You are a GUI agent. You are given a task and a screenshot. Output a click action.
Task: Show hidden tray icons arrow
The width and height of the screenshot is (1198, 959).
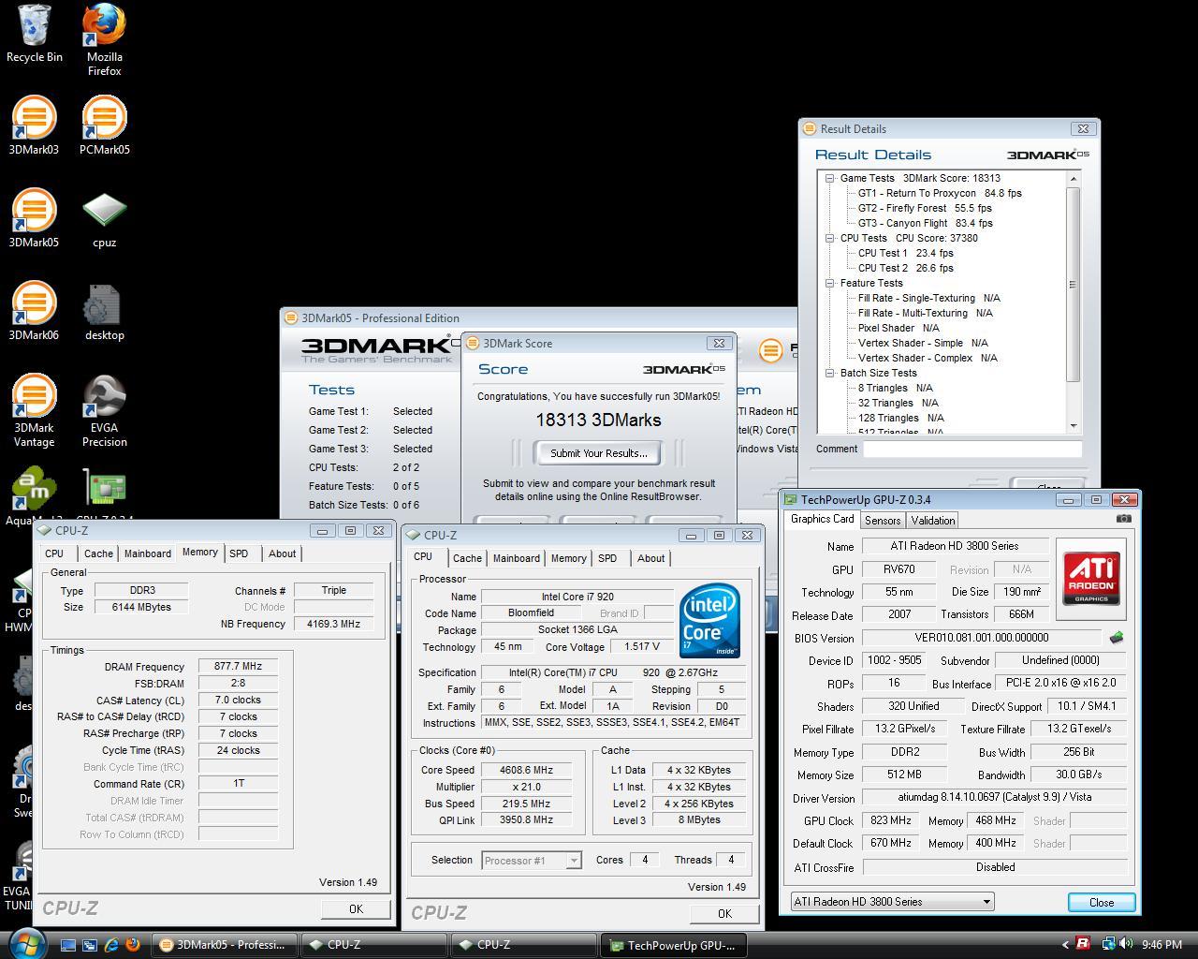coord(1064,945)
